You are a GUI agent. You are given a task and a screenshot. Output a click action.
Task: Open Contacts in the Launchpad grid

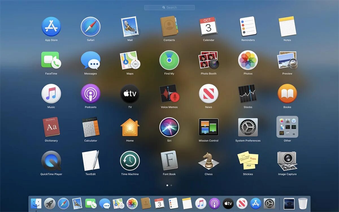169,27
